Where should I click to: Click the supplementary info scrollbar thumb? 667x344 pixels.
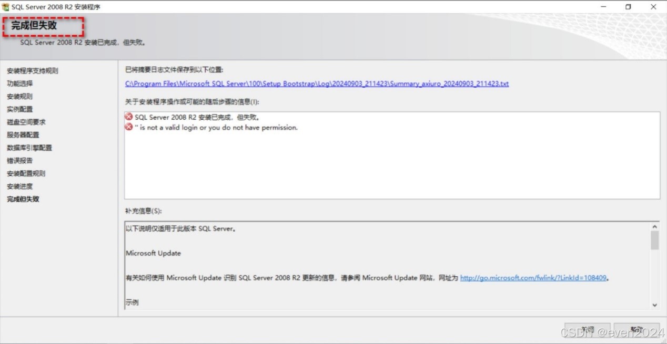click(655, 240)
